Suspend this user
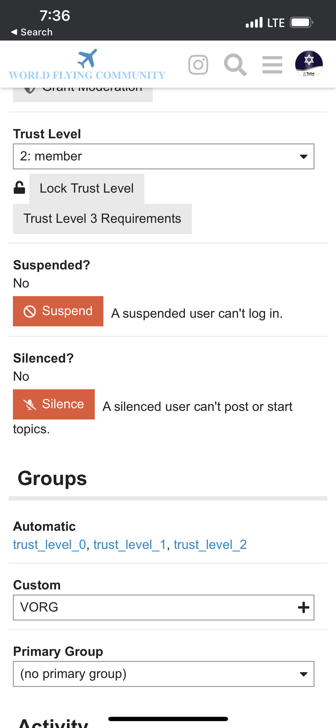 [x=58, y=311]
